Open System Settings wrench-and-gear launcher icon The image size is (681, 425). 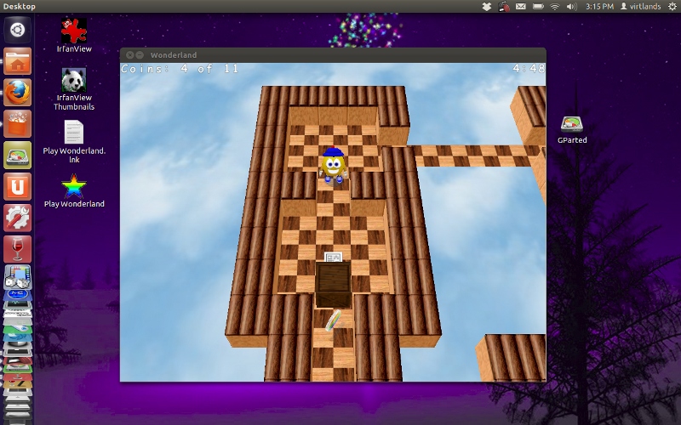(17, 218)
